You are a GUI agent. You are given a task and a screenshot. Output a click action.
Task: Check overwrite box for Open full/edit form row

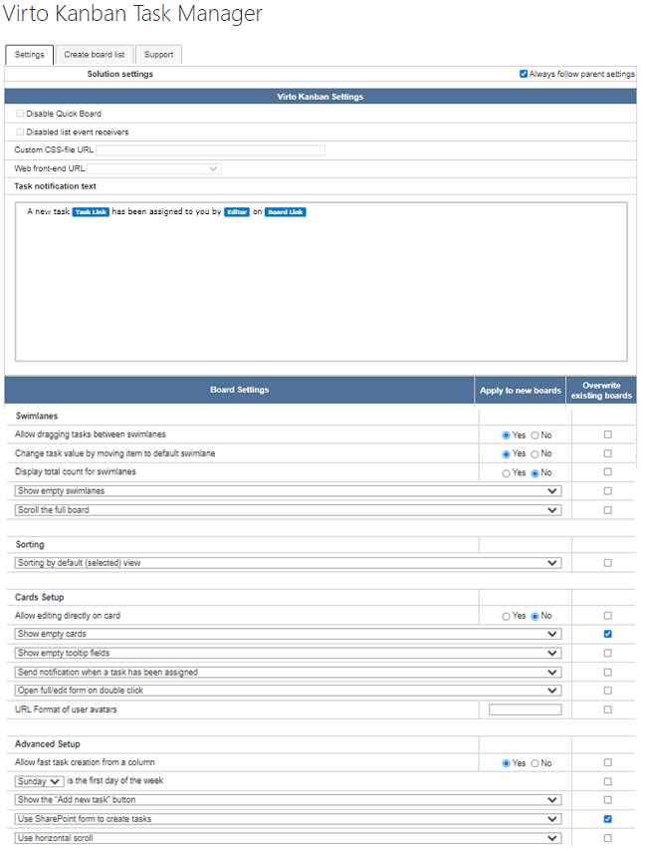(x=608, y=691)
